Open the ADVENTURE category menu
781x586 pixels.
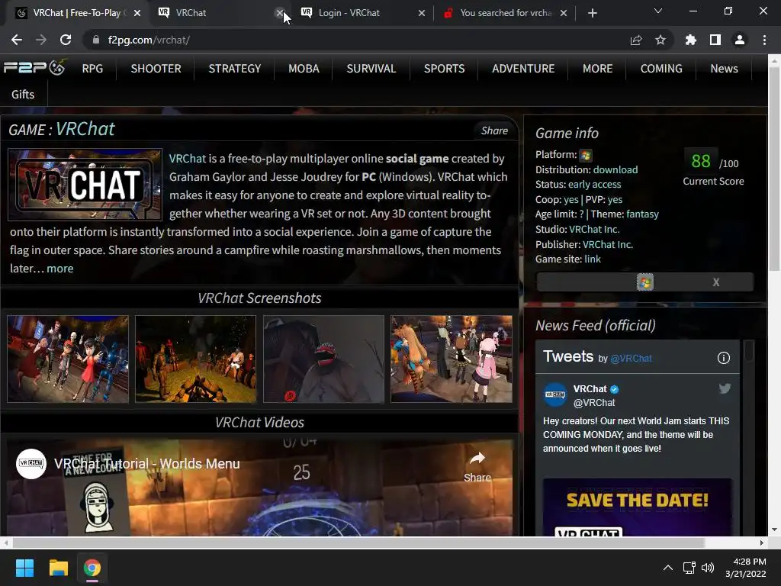[523, 68]
